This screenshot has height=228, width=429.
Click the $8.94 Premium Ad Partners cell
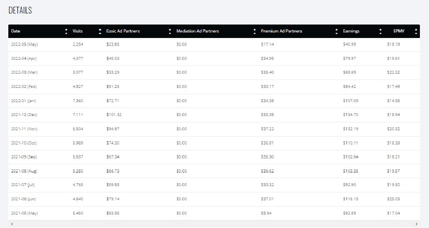click(266, 213)
